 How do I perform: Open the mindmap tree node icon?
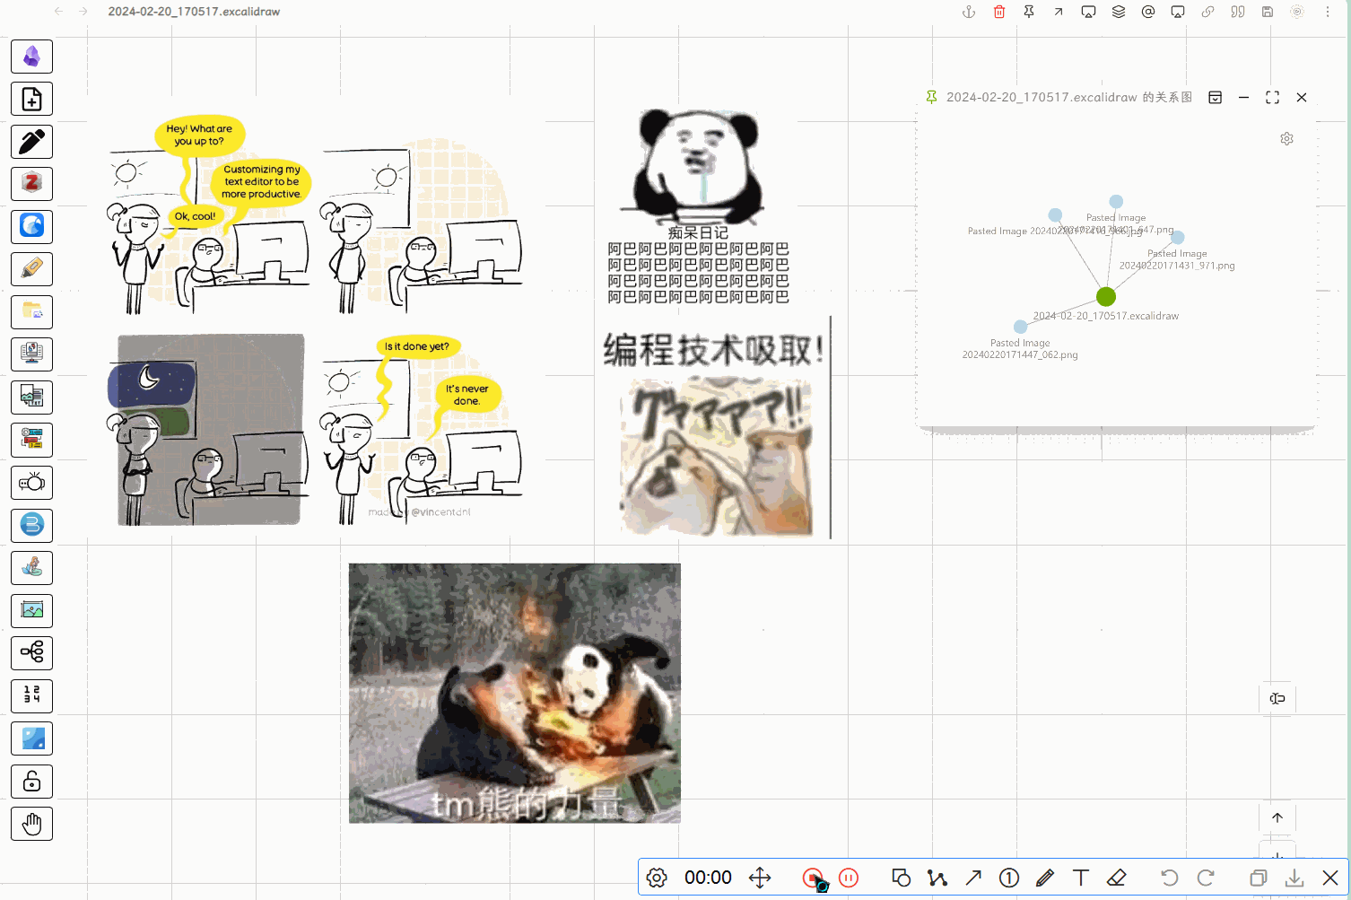(x=31, y=653)
